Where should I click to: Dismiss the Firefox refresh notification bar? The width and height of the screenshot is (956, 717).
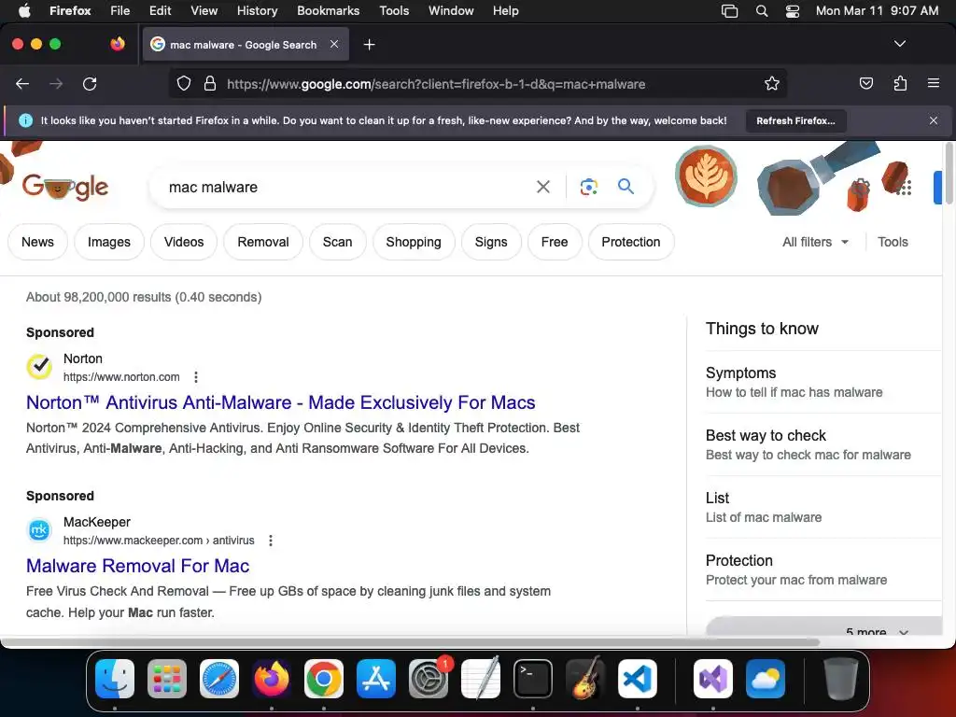coord(933,120)
